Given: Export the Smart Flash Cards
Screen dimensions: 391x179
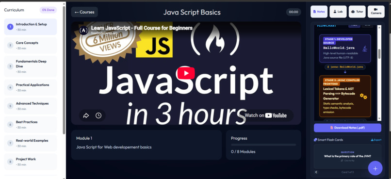Looking at the screenshot, I should pyautogui.click(x=376, y=140).
